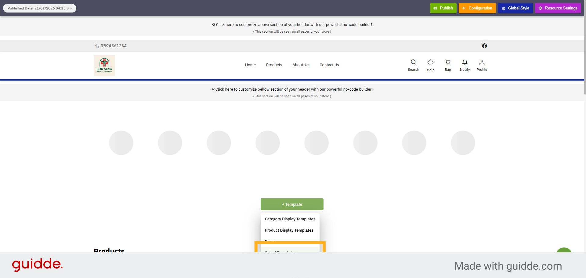Click the Facebook icon in the top bar
Screen dimensions: 586x278
point(484,46)
